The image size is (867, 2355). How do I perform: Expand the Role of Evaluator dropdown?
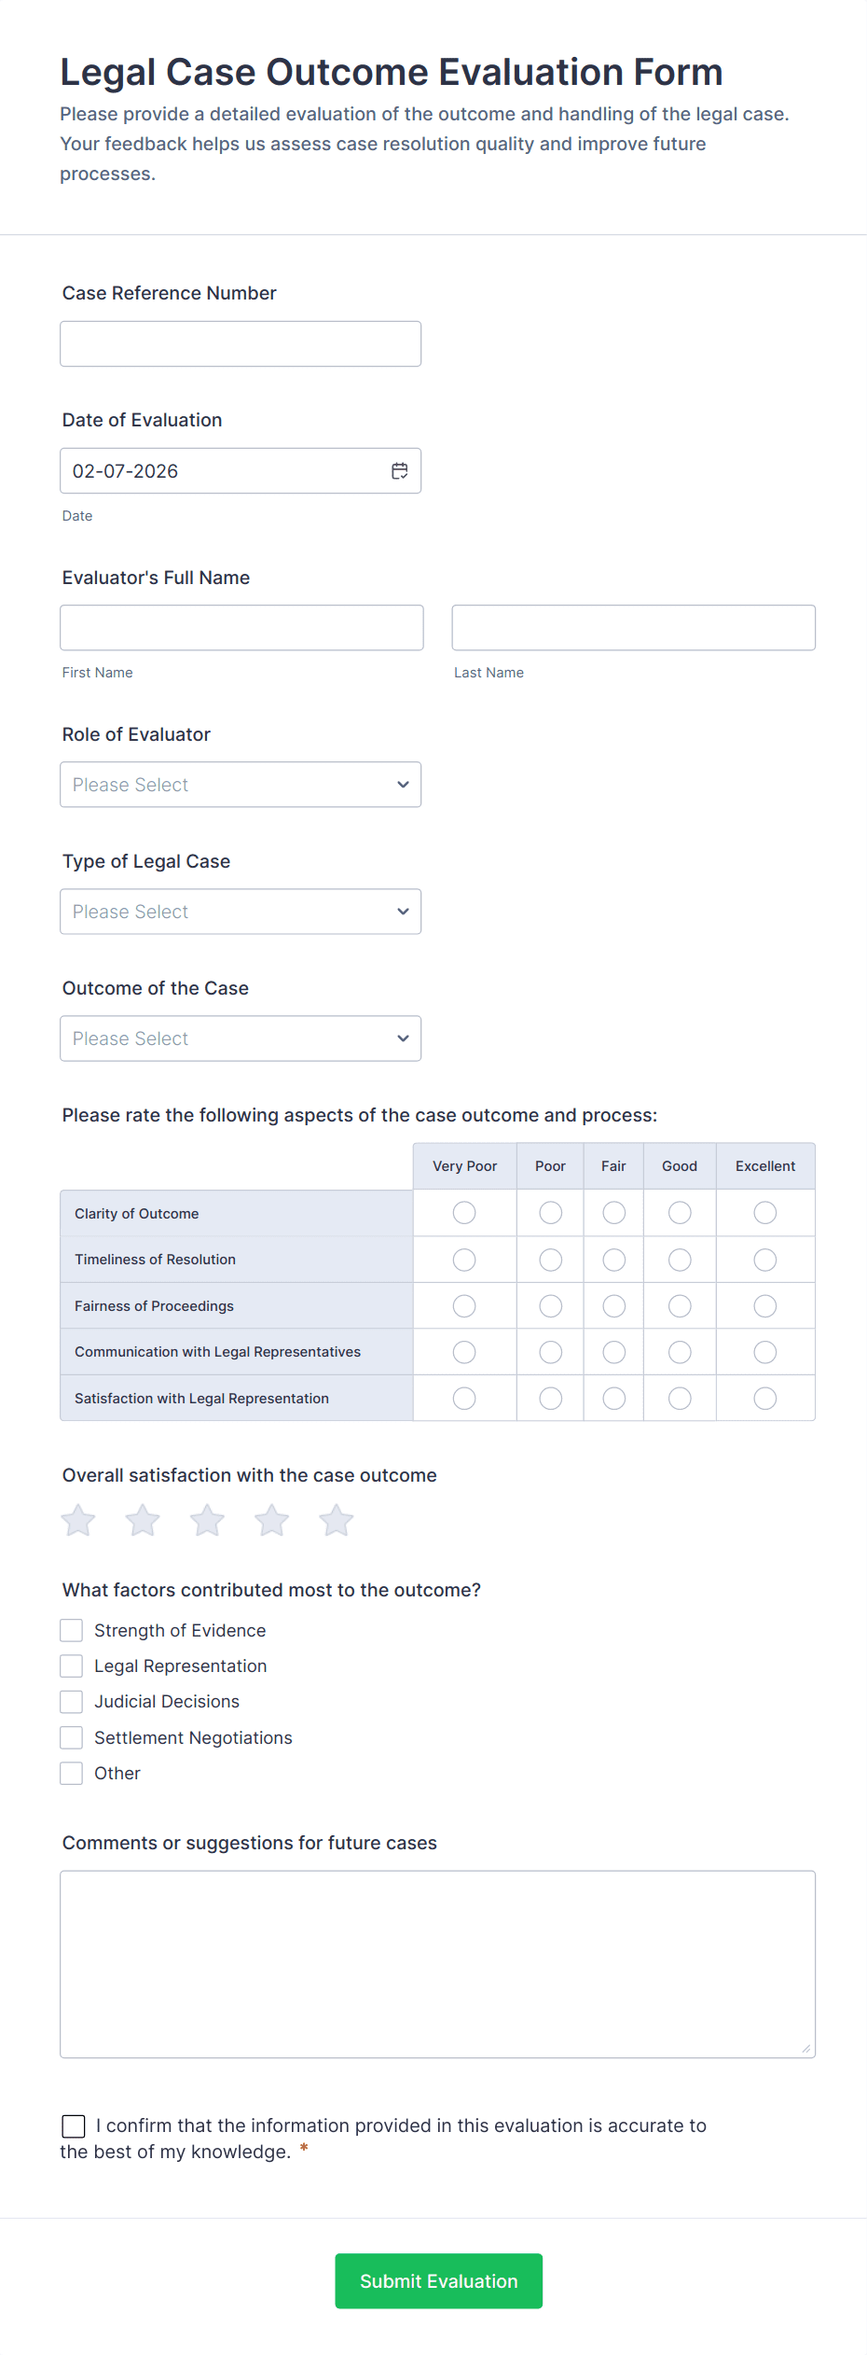pyautogui.click(x=241, y=785)
